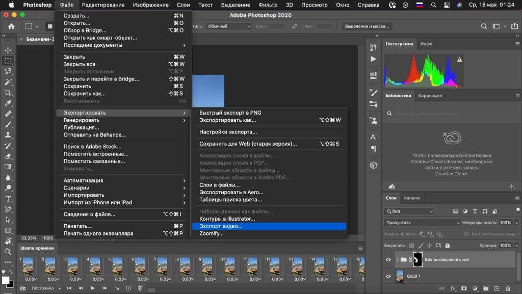Image resolution: width=522 pixels, height=294 pixels.
Task: Click the add layer mask icon
Action: click(463, 289)
